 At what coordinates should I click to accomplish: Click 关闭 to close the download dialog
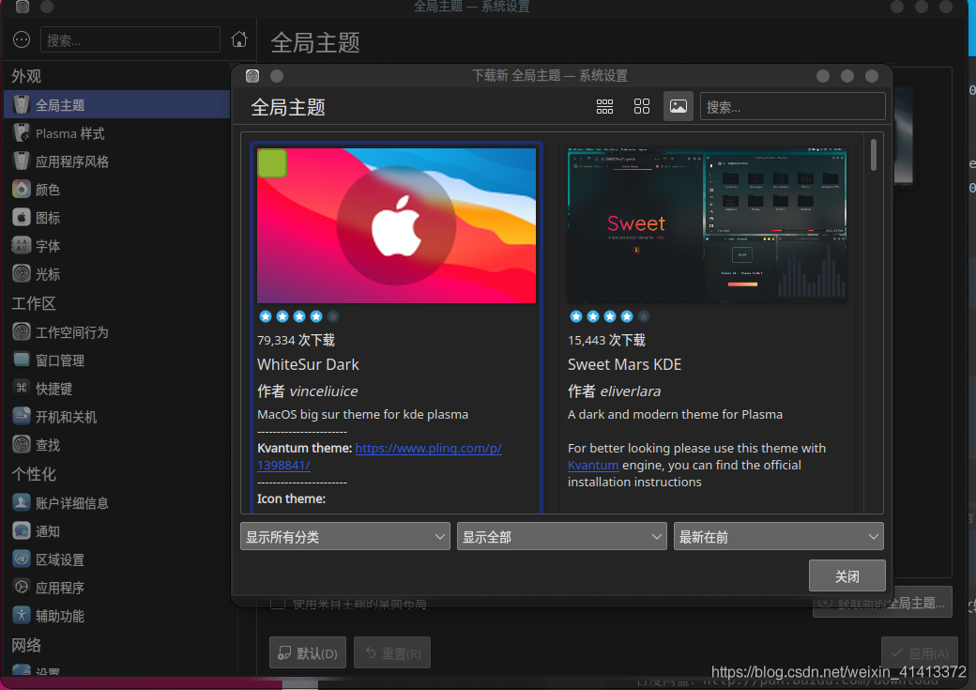846,576
